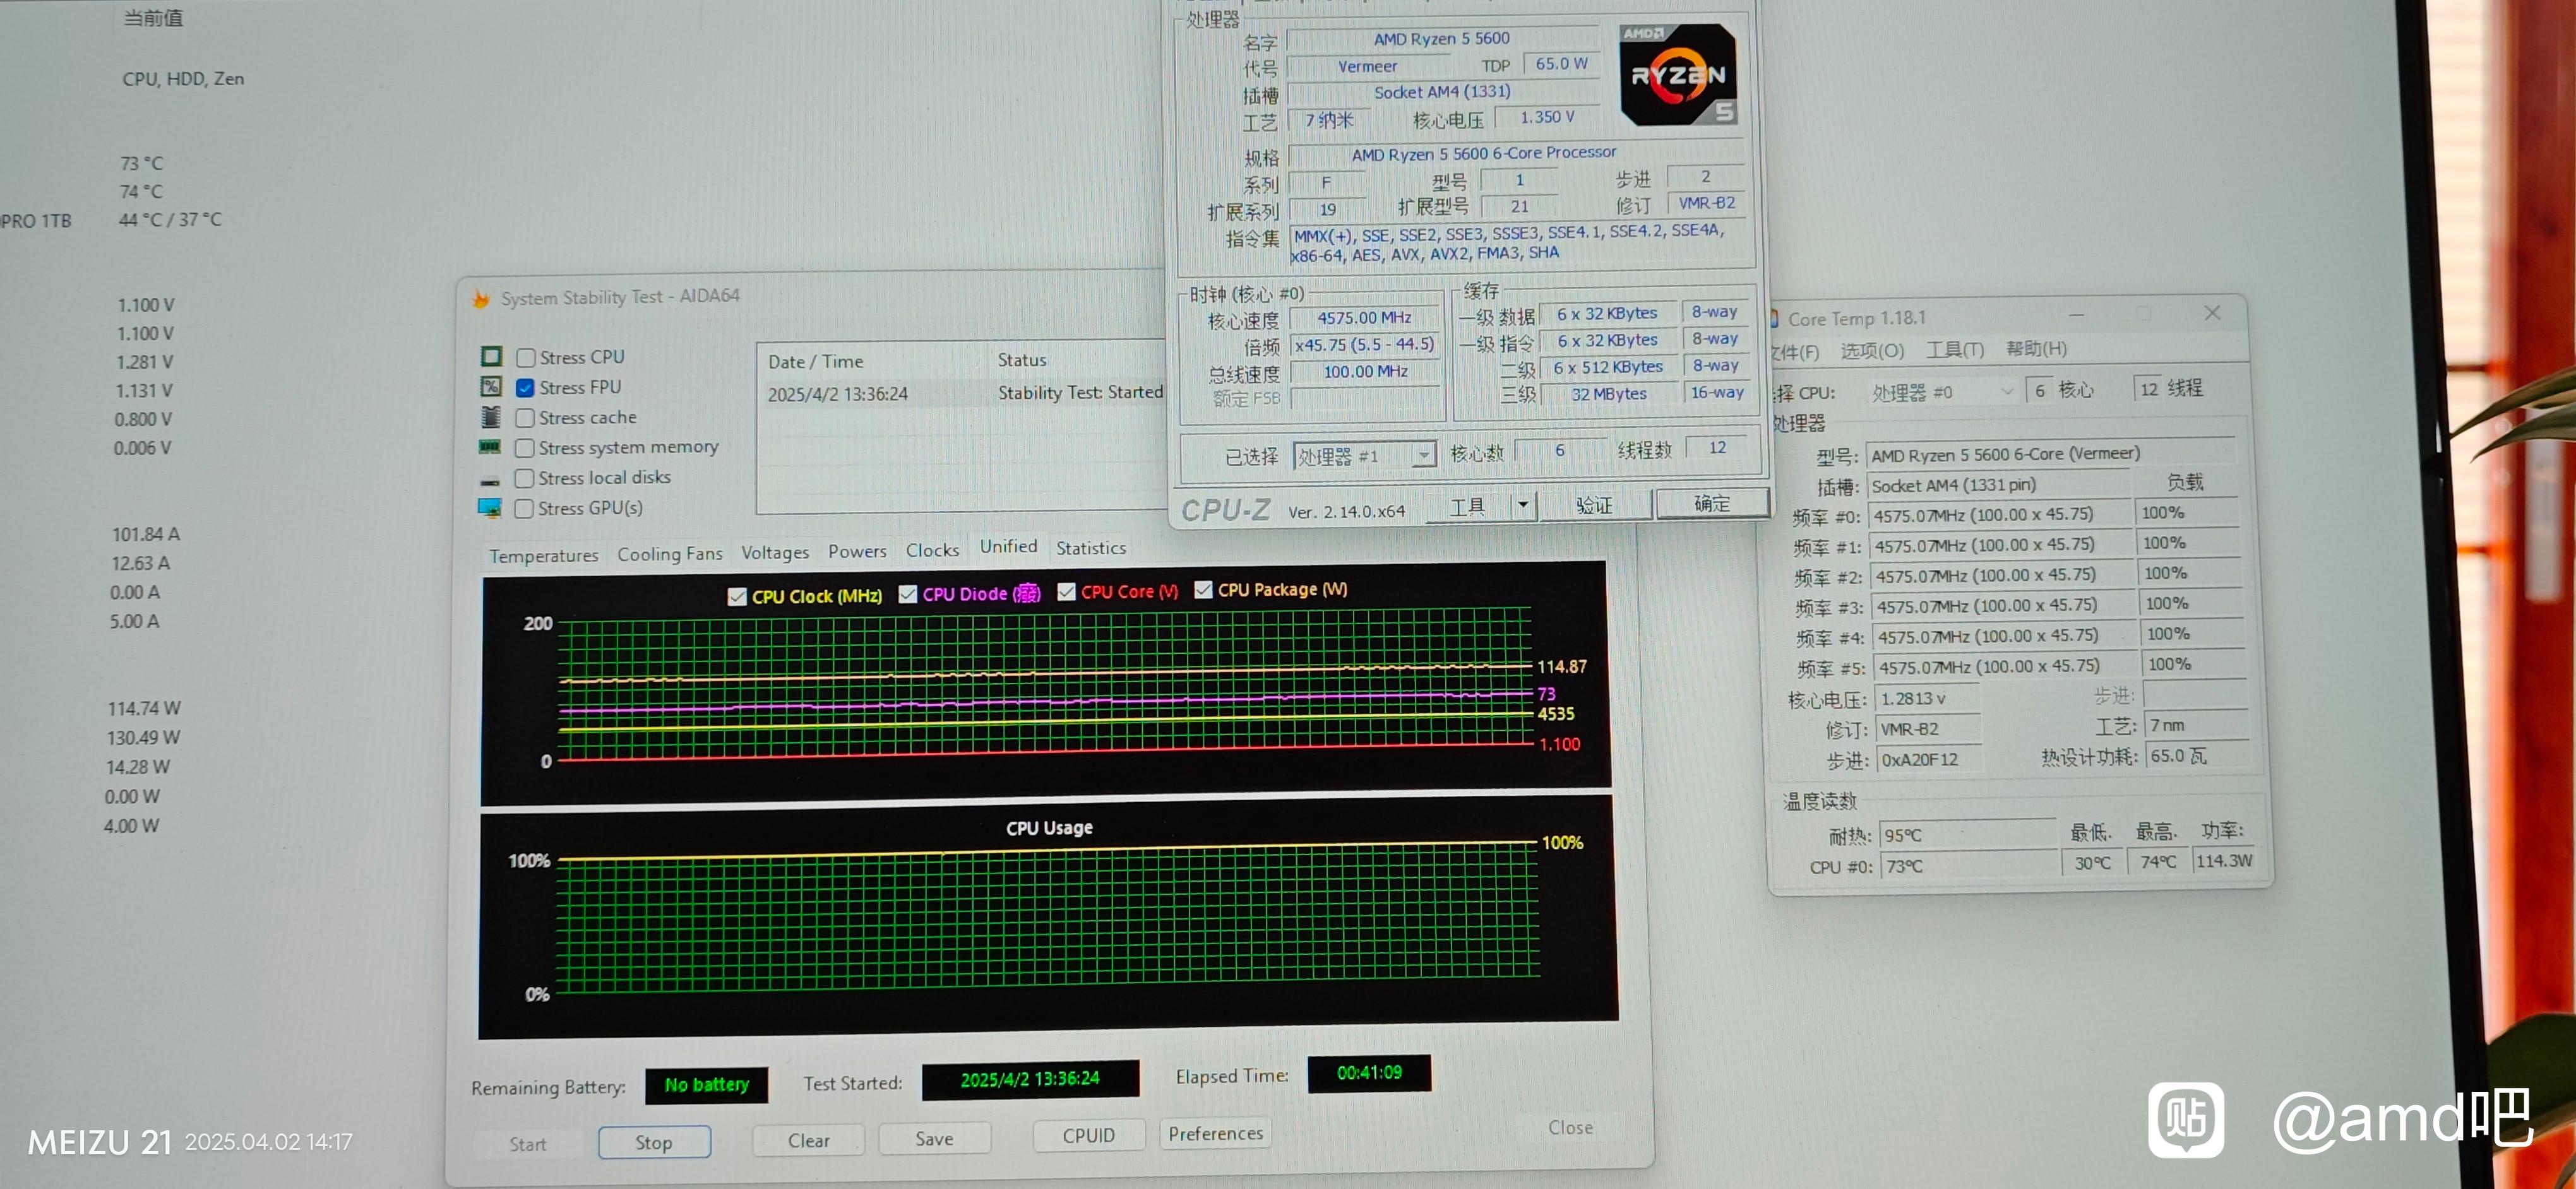Click the 114.74 W value in sensor list

coord(144,708)
